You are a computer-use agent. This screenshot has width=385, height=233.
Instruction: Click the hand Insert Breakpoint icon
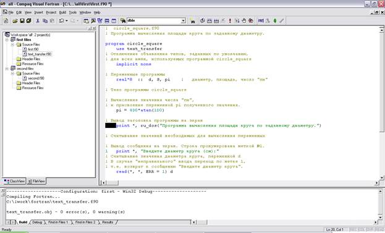pos(244,21)
